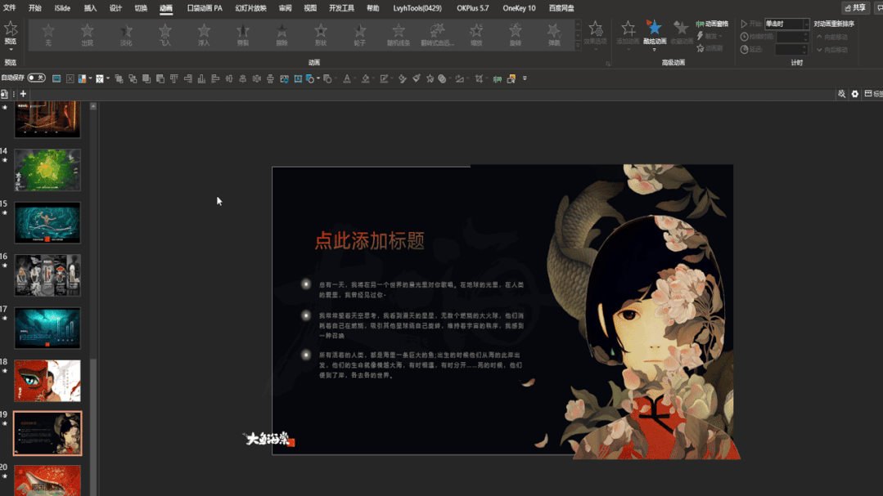The image size is (883, 496).
Task: Click the 持续时间 duration spinner field
Action: [x=792, y=37]
